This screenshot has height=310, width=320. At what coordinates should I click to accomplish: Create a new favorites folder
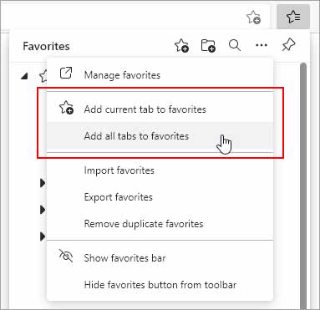click(208, 45)
